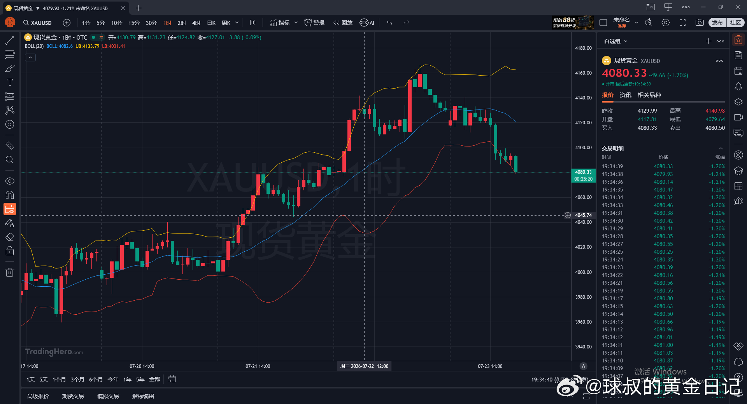This screenshot has width=747, height=404.
Task: Open calendar panel in right sidebar
Action: [738, 71]
